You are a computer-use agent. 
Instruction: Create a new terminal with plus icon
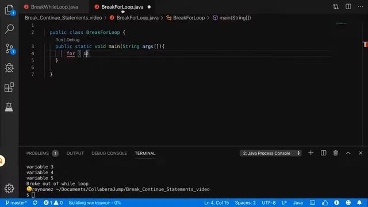[x=310, y=153]
